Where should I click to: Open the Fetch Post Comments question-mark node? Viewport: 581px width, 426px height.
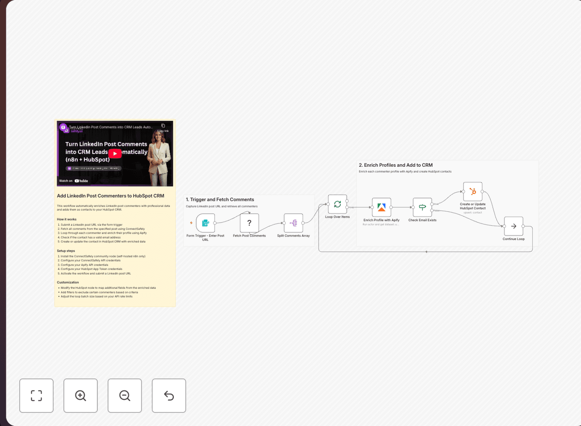click(x=249, y=223)
